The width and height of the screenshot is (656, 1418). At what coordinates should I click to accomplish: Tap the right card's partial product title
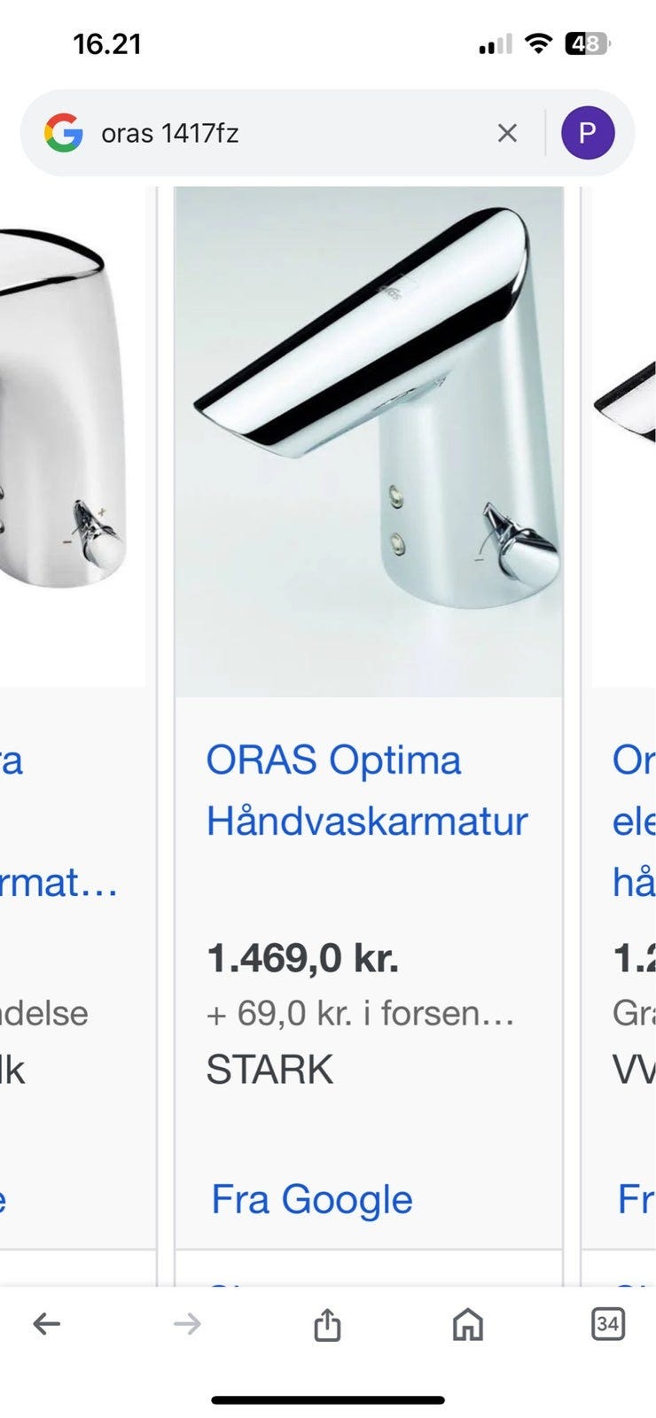point(634,821)
